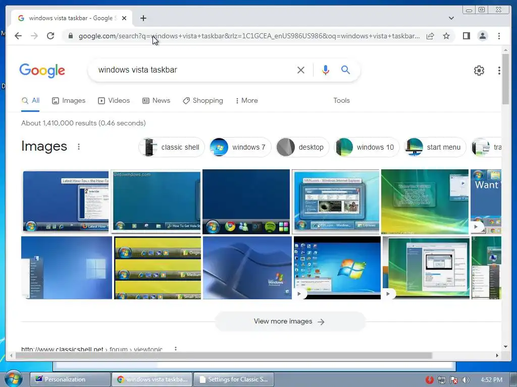Open the green aurora Vista thumbnail
517x387 pixels.
[425, 202]
